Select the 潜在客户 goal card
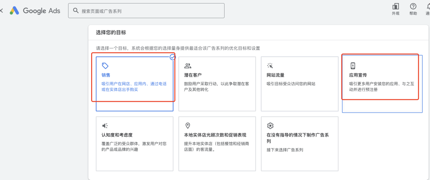The height and width of the screenshot is (180, 430). (217, 84)
